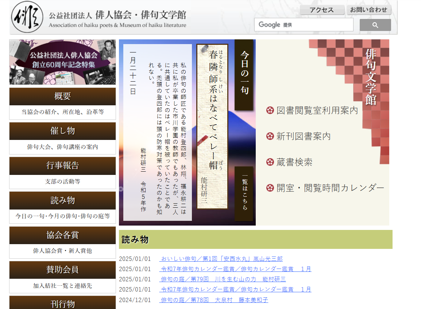Click bullet icon beside 図書閲覧室利用案内

click(270, 110)
